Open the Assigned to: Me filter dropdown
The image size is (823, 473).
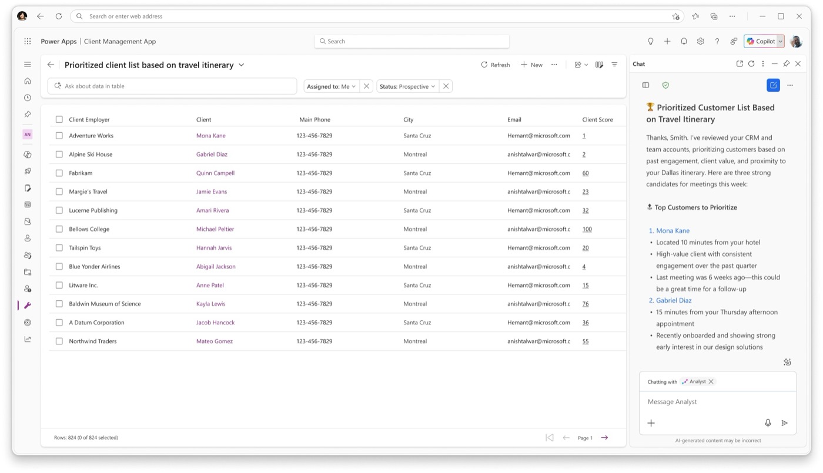(x=332, y=86)
